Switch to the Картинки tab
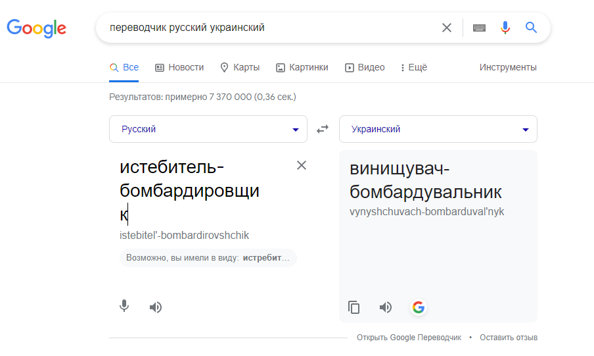The height and width of the screenshot is (356, 594). click(x=302, y=68)
